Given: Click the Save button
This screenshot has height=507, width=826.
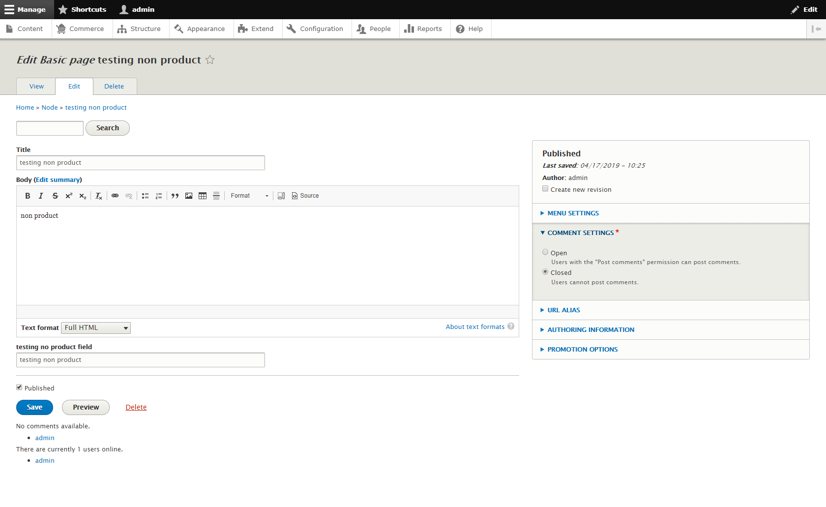Looking at the screenshot, I should point(34,407).
